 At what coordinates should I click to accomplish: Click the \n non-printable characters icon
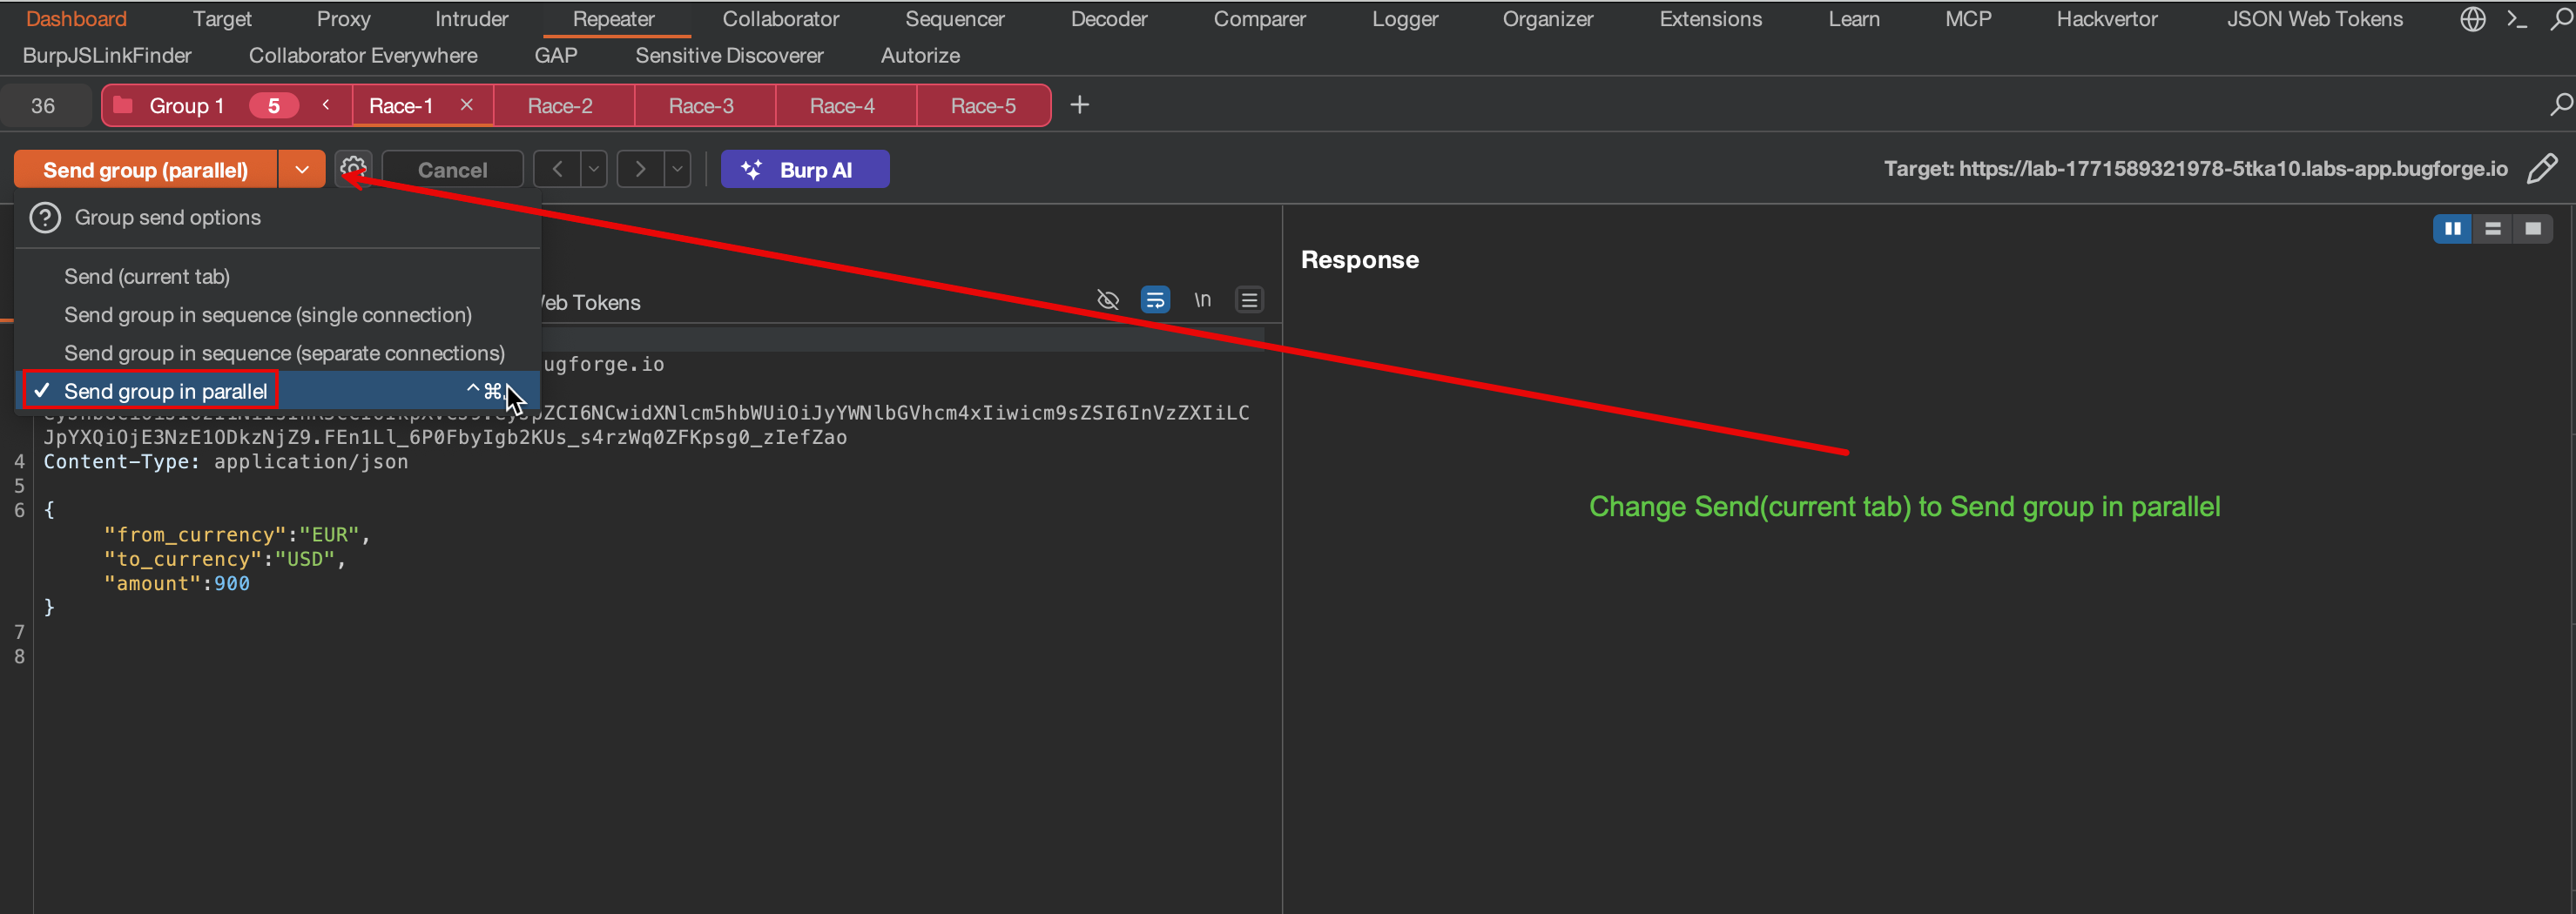1202,299
